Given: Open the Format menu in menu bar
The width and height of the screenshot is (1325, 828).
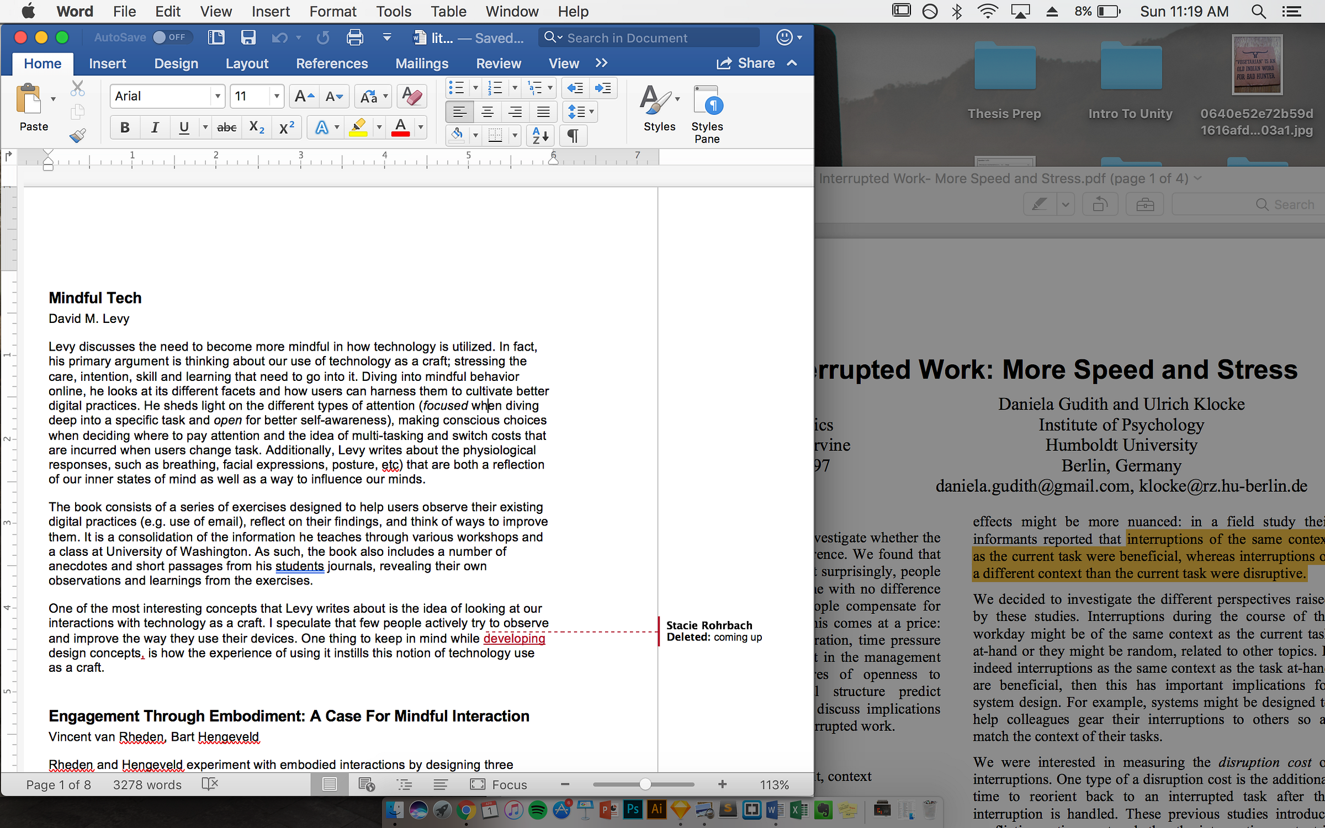Looking at the screenshot, I should [332, 11].
